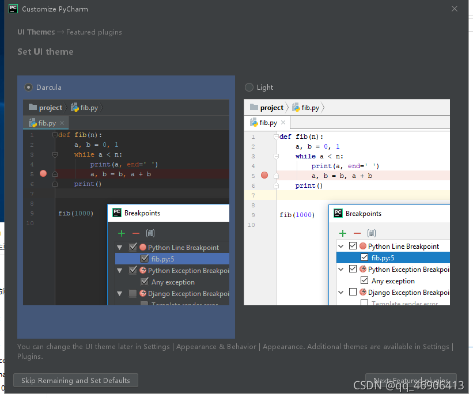Click 'project' breadcrumb label in Light preview
Image resolution: width=473 pixels, height=398 pixels.
(272, 108)
